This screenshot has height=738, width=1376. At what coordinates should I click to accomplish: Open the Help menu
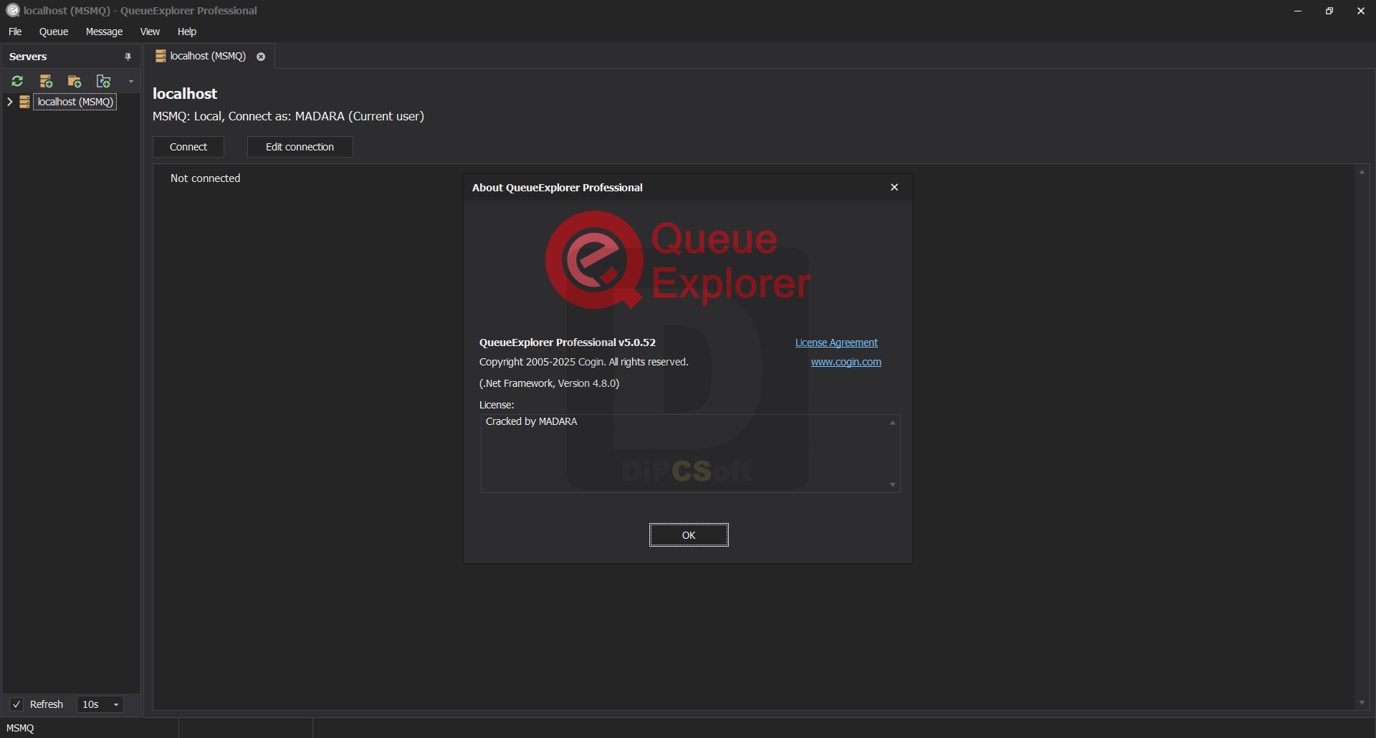tap(187, 32)
